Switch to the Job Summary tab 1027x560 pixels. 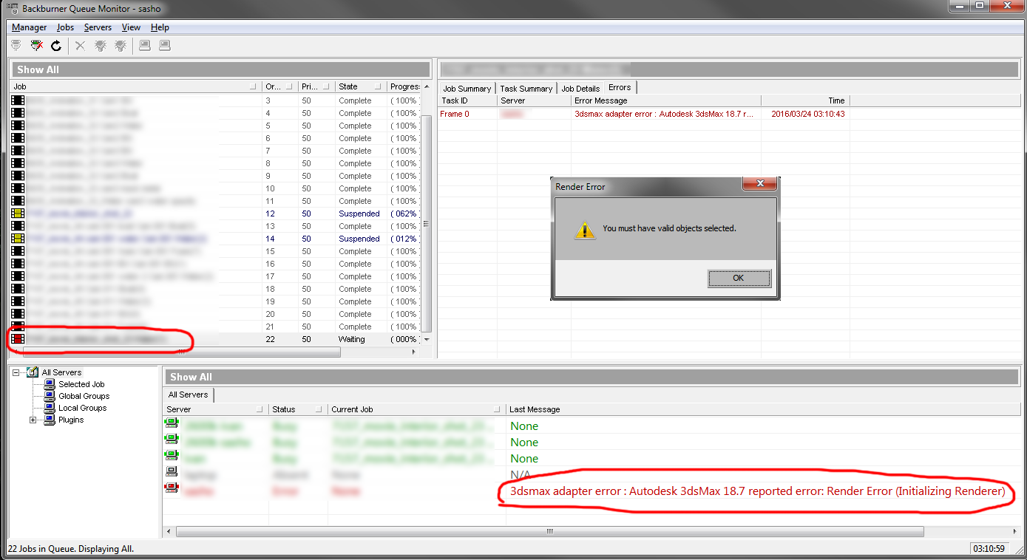(x=467, y=89)
